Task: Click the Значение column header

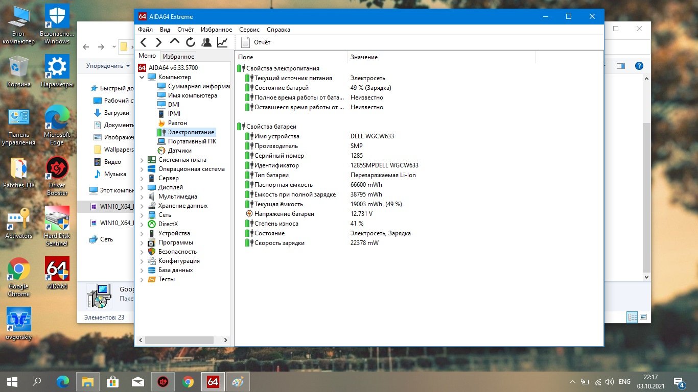Action: [441, 57]
